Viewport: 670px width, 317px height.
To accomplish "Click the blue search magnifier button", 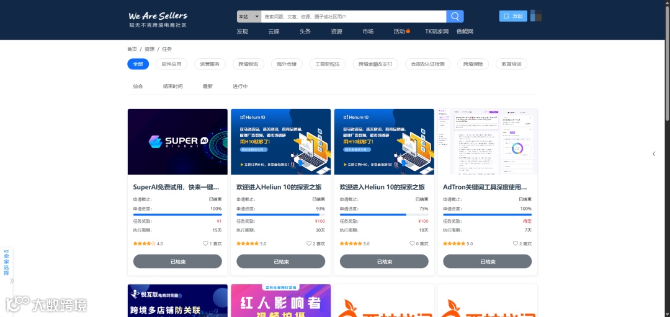I will click(x=455, y=17).
